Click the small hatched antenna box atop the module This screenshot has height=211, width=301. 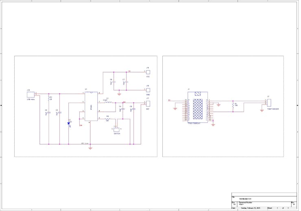click(x=198, y=94)
